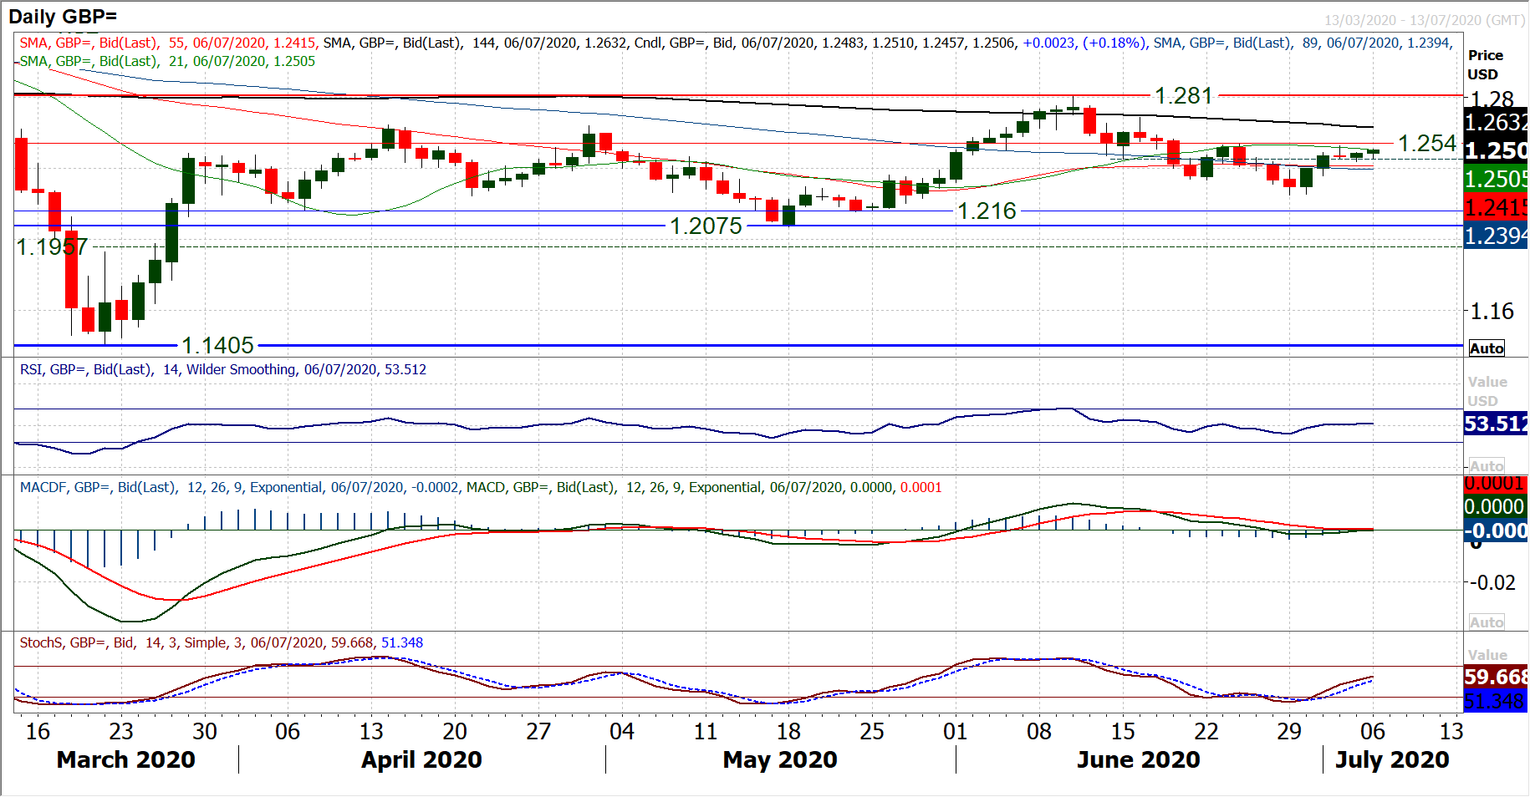
Task: Select the 1.216 support level label
Action: 987,211
